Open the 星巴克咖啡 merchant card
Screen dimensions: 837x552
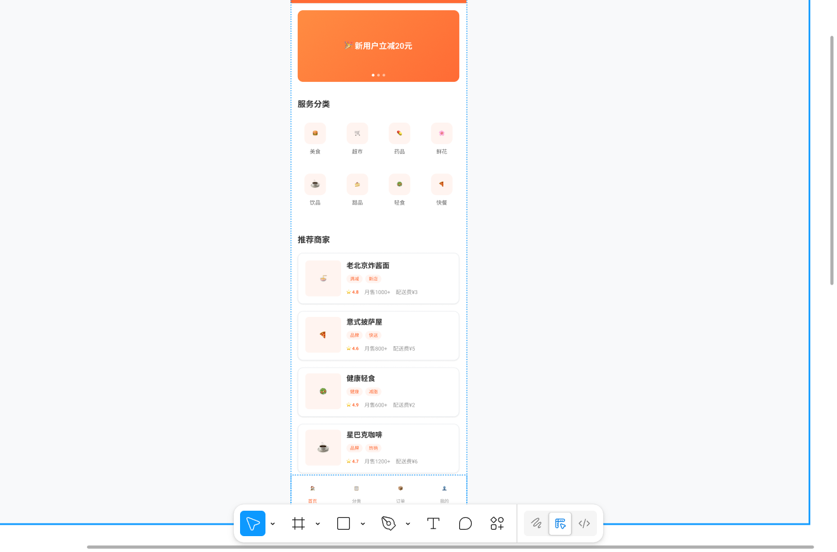tap(378, 448)
